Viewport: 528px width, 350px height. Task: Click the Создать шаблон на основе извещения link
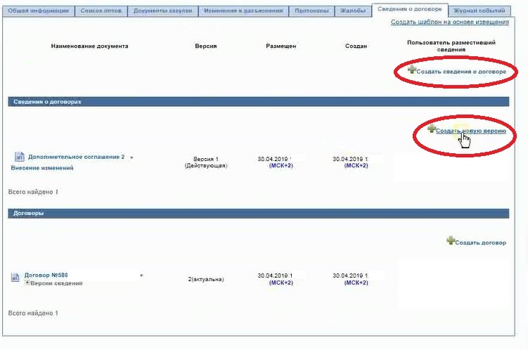coord(449,23)
